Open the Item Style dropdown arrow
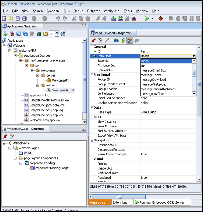The width and height of the screenshot is (203, 212). [x=194, y=56]
